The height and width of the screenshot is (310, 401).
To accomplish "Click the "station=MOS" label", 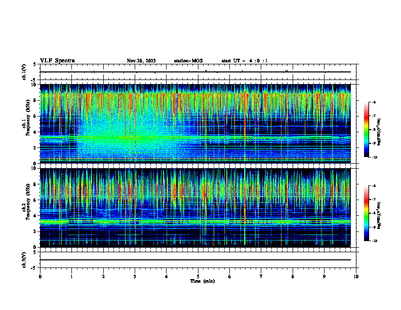I will 188,61.
